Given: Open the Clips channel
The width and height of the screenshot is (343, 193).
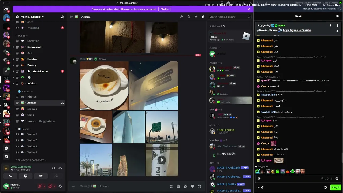Looking at the screenshot, I should click(x=39, y=115).
